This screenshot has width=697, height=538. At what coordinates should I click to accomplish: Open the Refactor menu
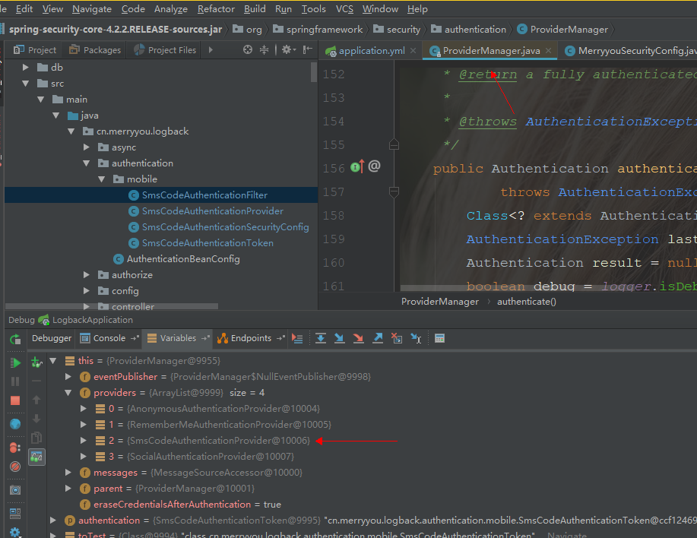tap(216, 9)
